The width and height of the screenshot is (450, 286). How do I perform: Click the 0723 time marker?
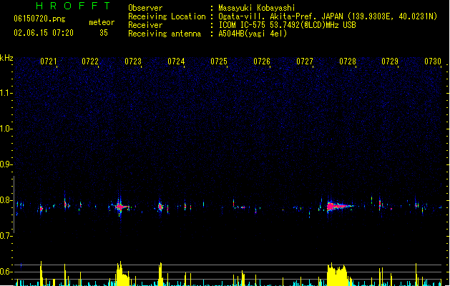point(133,61)
